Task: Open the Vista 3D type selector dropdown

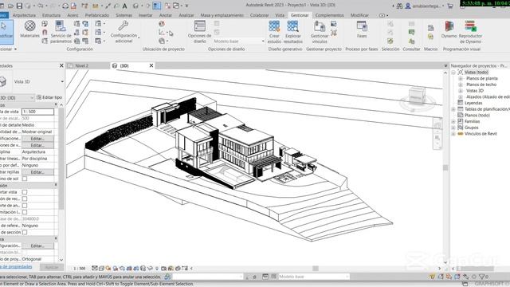Action: coord(62,81)
